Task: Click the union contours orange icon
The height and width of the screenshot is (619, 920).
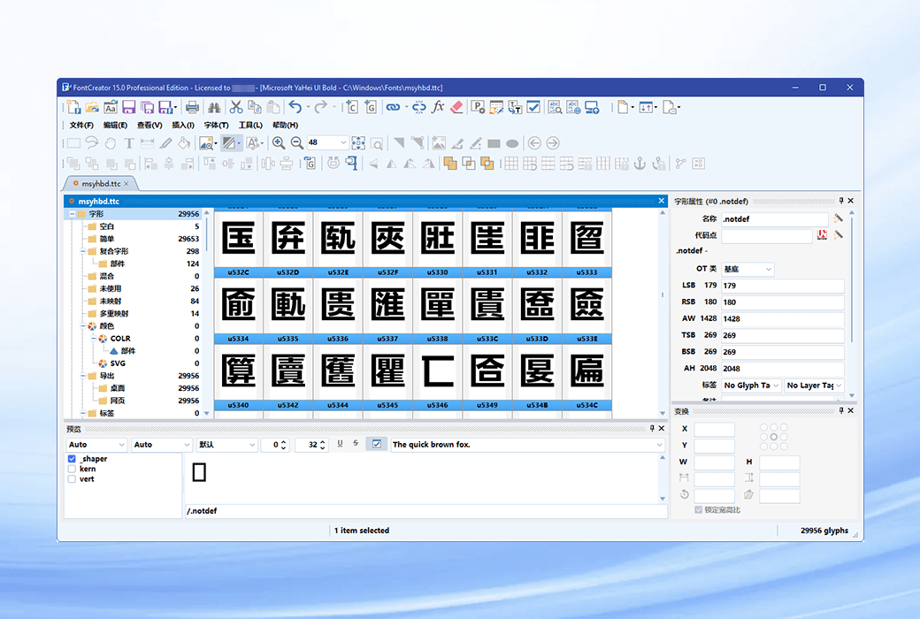Action: pos(450,164)
